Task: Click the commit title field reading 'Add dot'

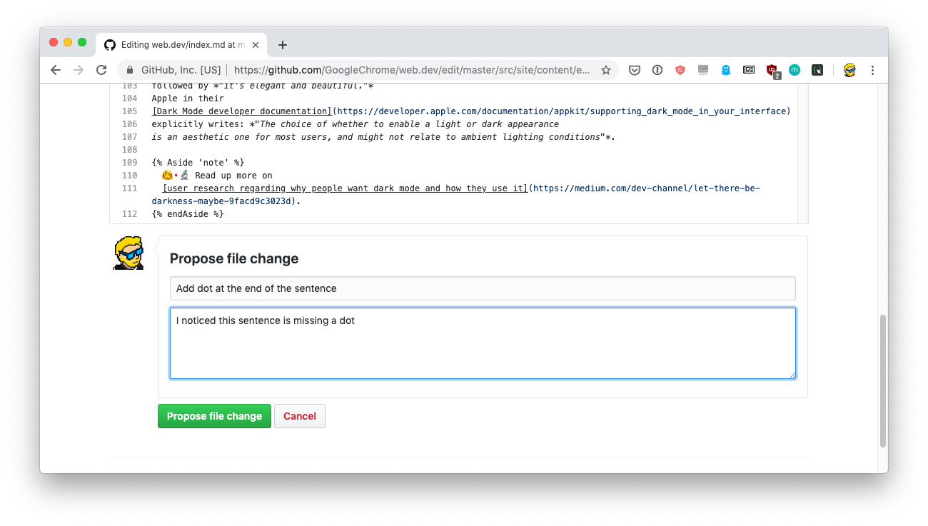Action: point(483,288)
